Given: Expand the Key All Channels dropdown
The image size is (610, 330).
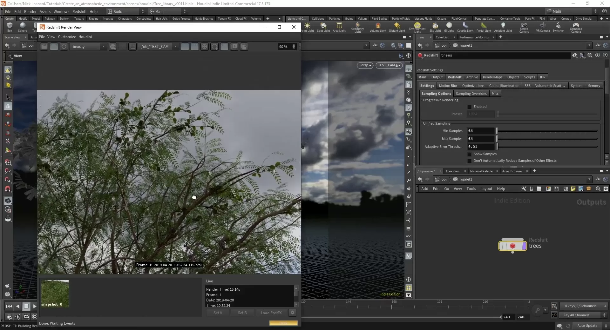Looking at the screenshot, I should 605,315.
